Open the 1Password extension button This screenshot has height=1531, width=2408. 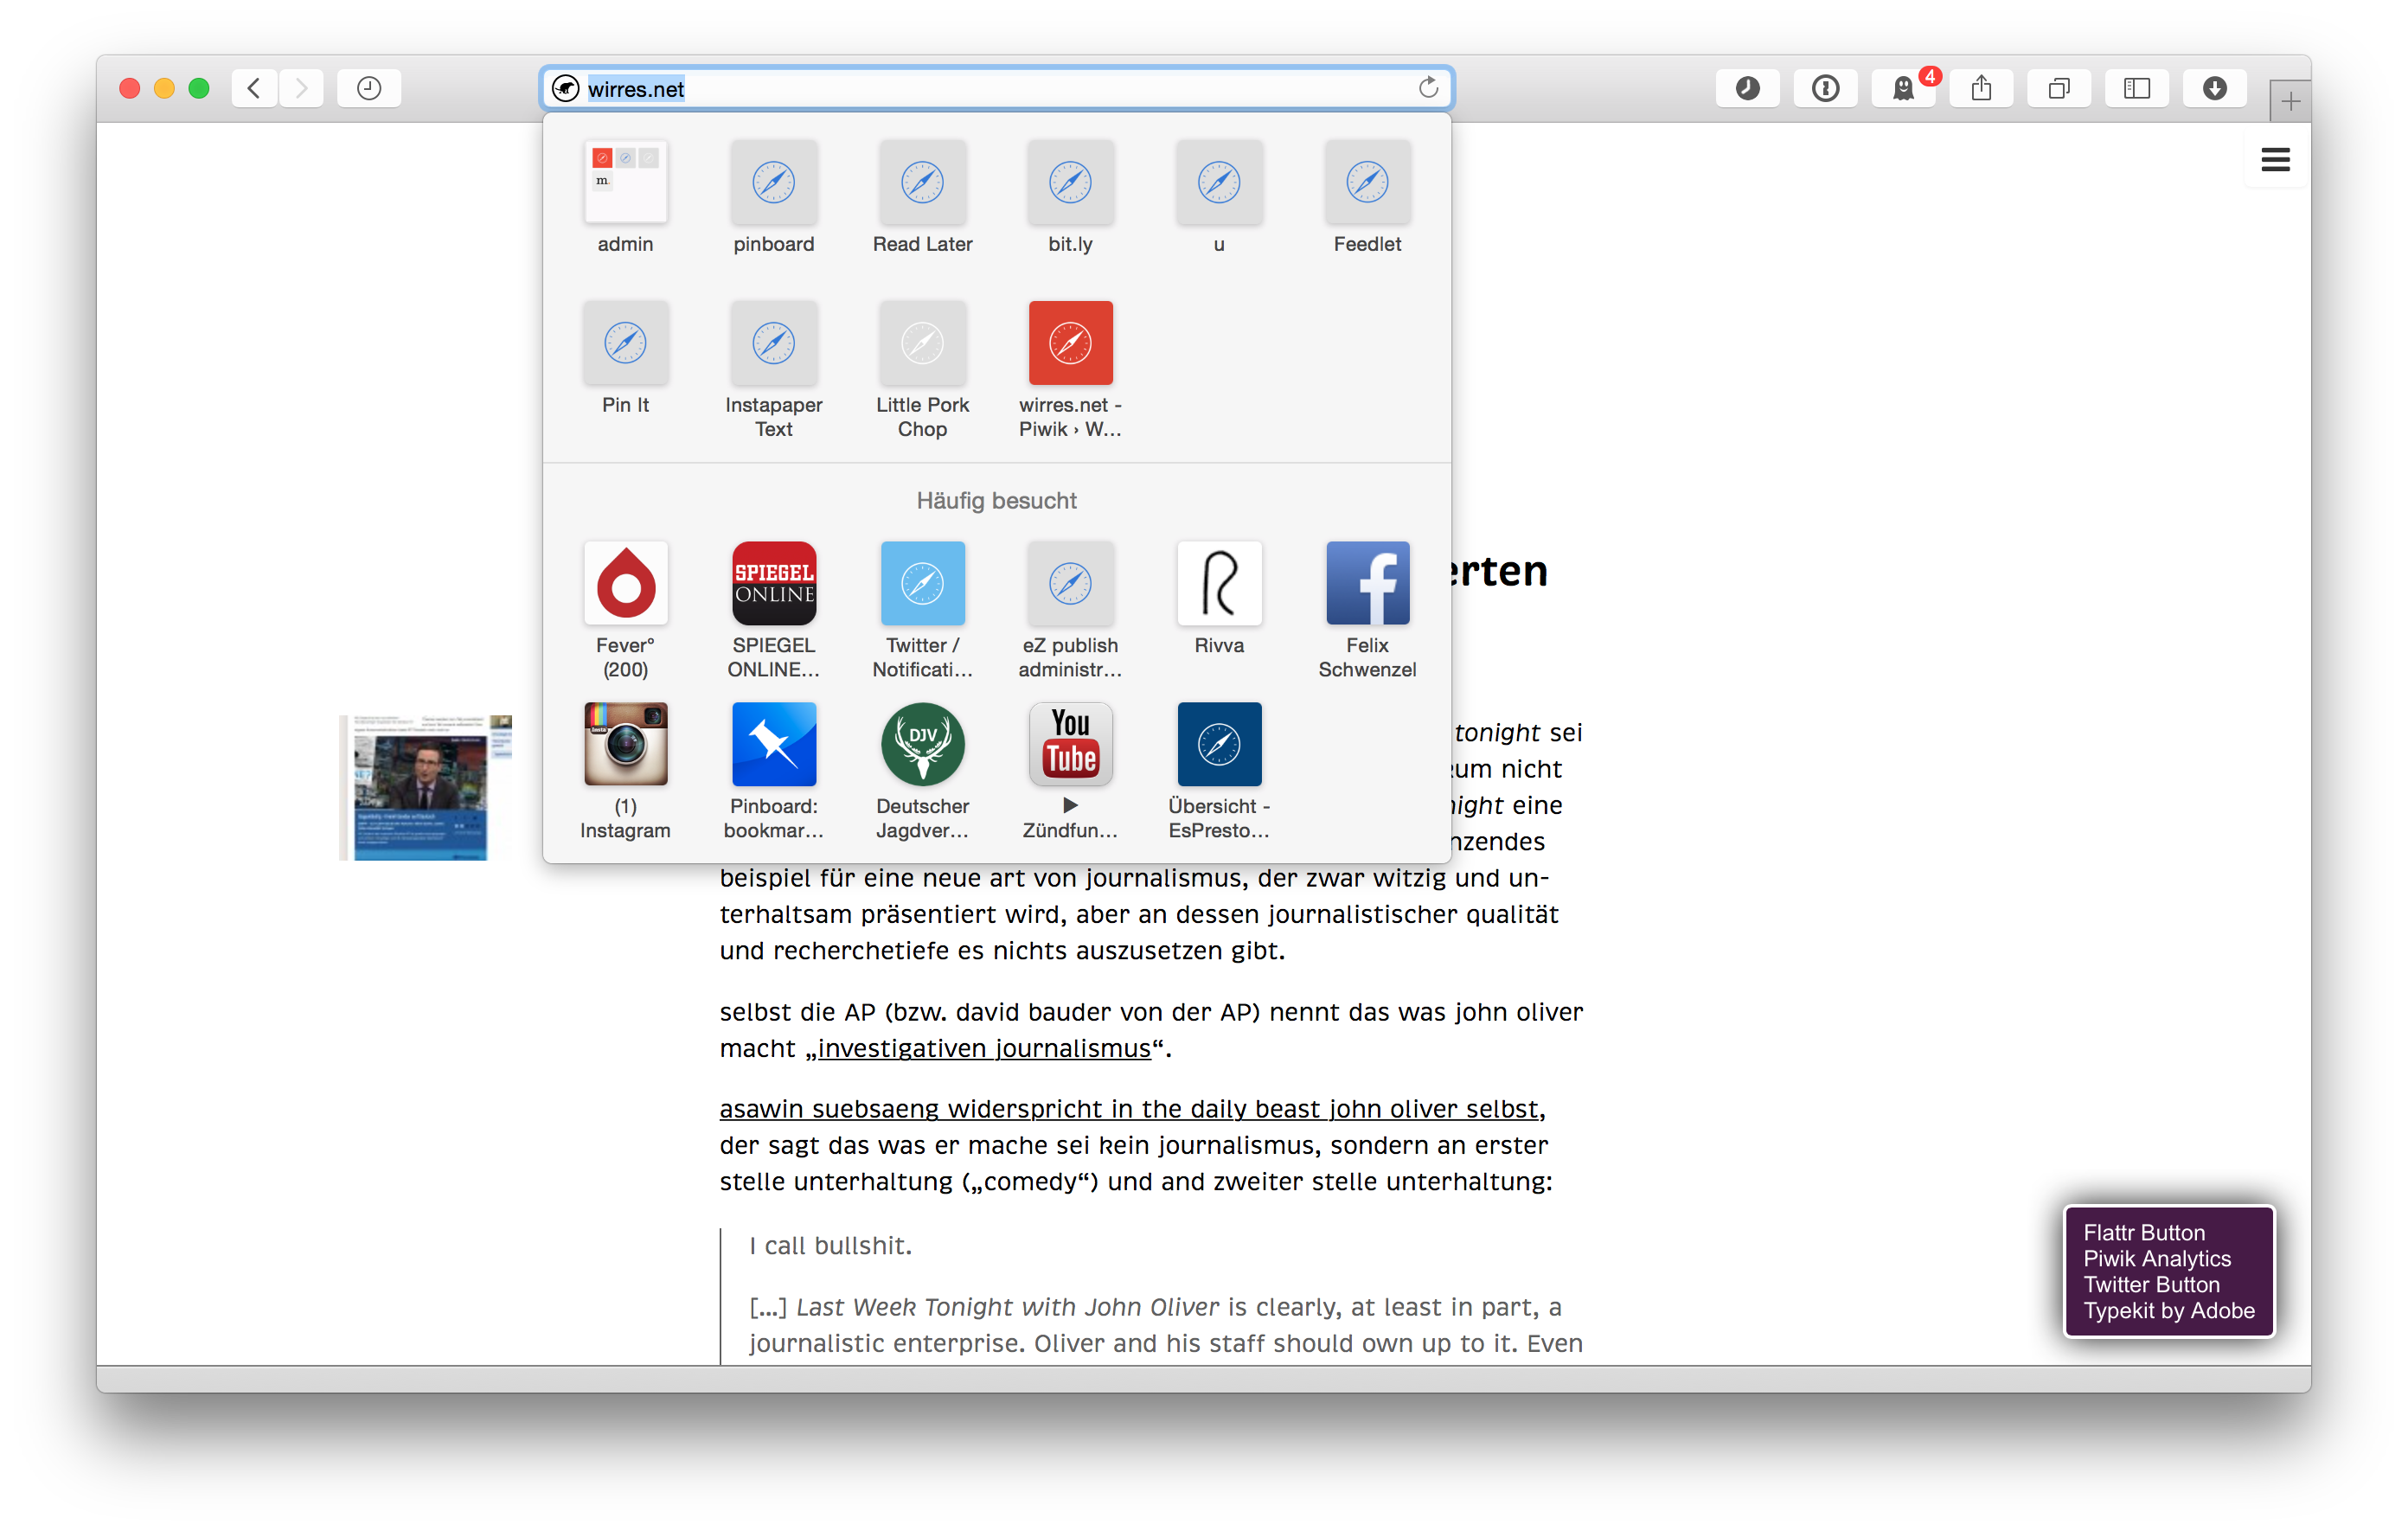click(1825, 88)
